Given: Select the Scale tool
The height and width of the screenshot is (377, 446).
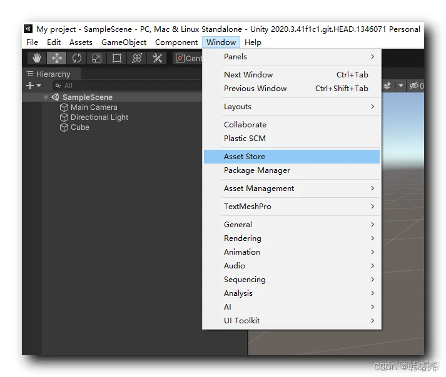Looking at the screenshot, I should [97, 58].
